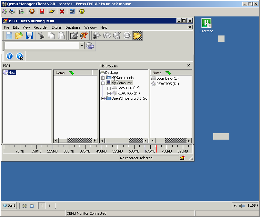Click the Eject disc icon
Screen dimensions: 260x217
point(127,35)
